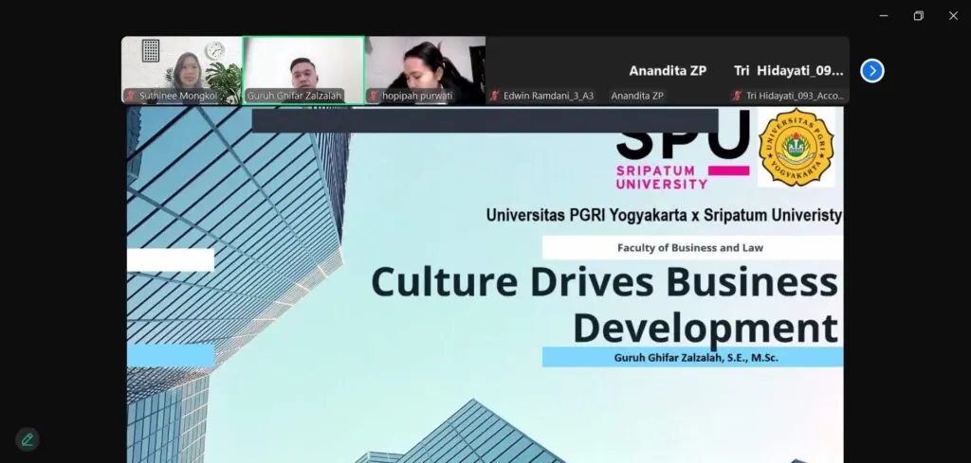Minimize the meeting window

pos(884,16)
